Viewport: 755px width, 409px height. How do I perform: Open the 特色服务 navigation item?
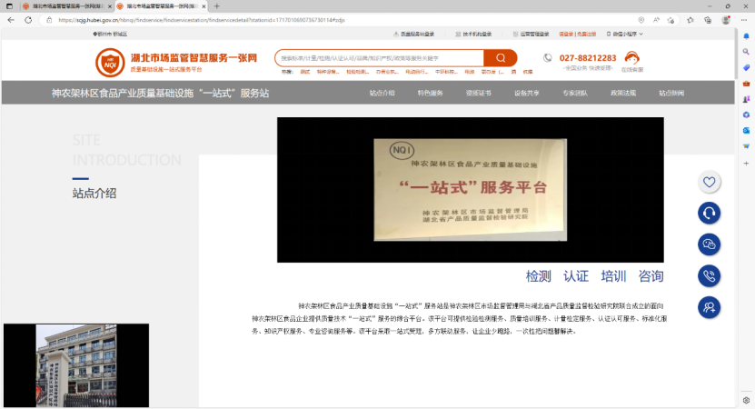point(431,93)
